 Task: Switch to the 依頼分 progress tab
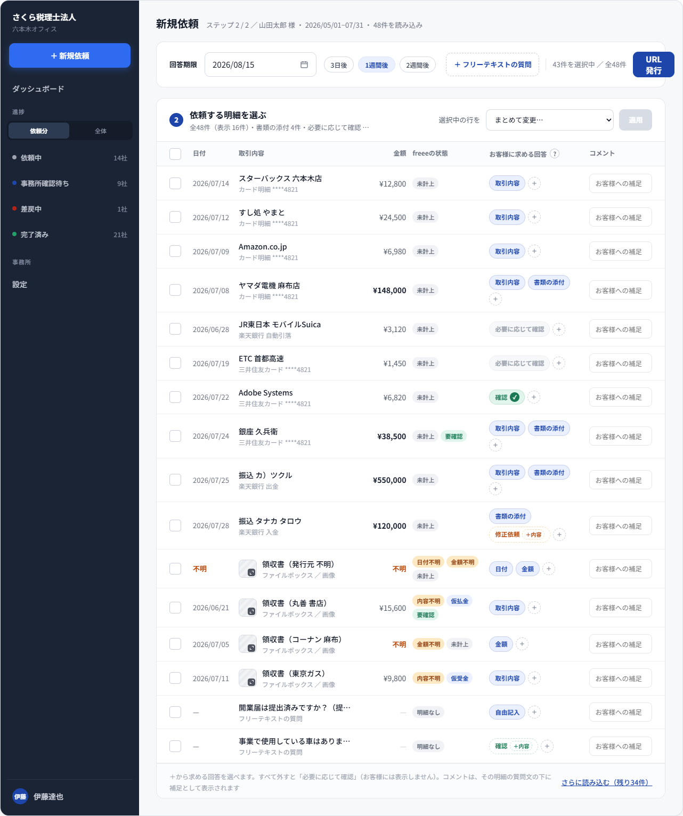coord(39,131)
